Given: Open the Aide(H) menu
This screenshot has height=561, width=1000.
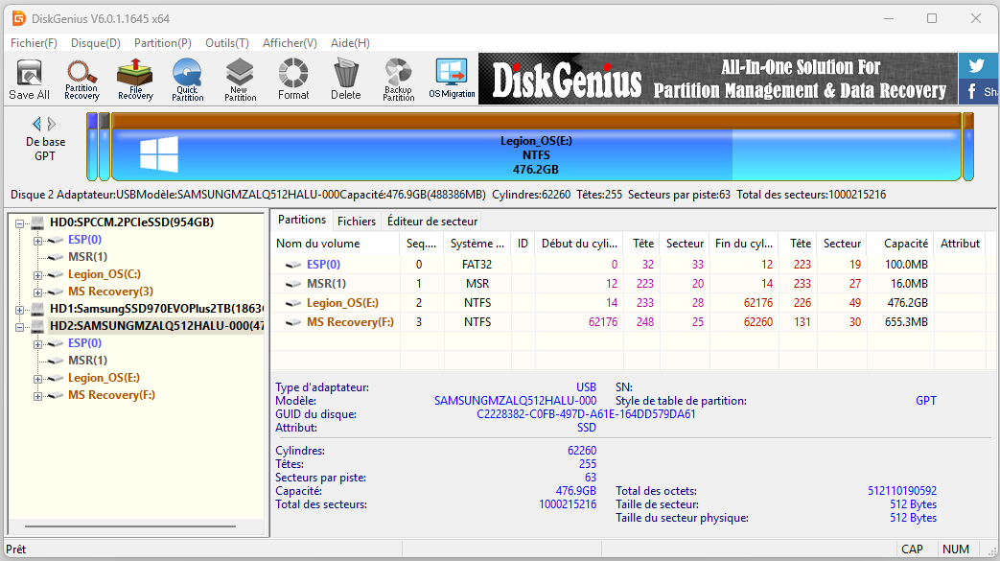Looking at the screenshot, I should (x=350, y=43).
